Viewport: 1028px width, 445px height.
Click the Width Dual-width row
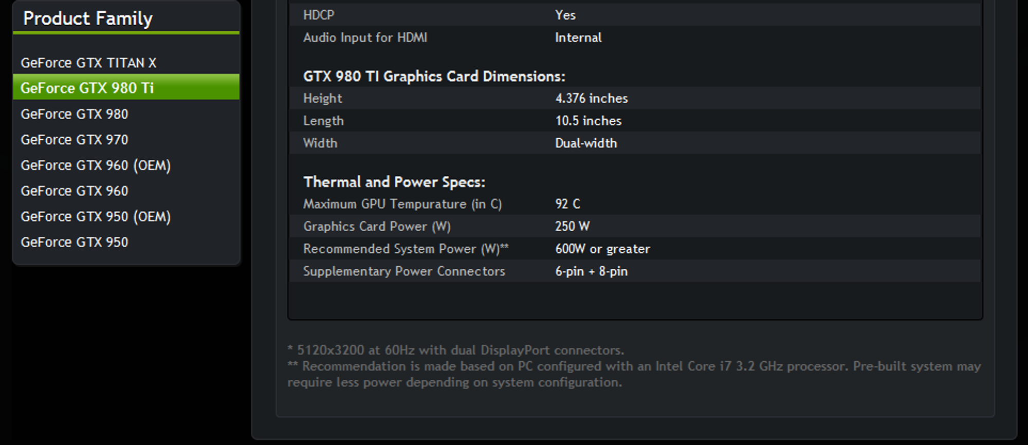tap(635, 143)
